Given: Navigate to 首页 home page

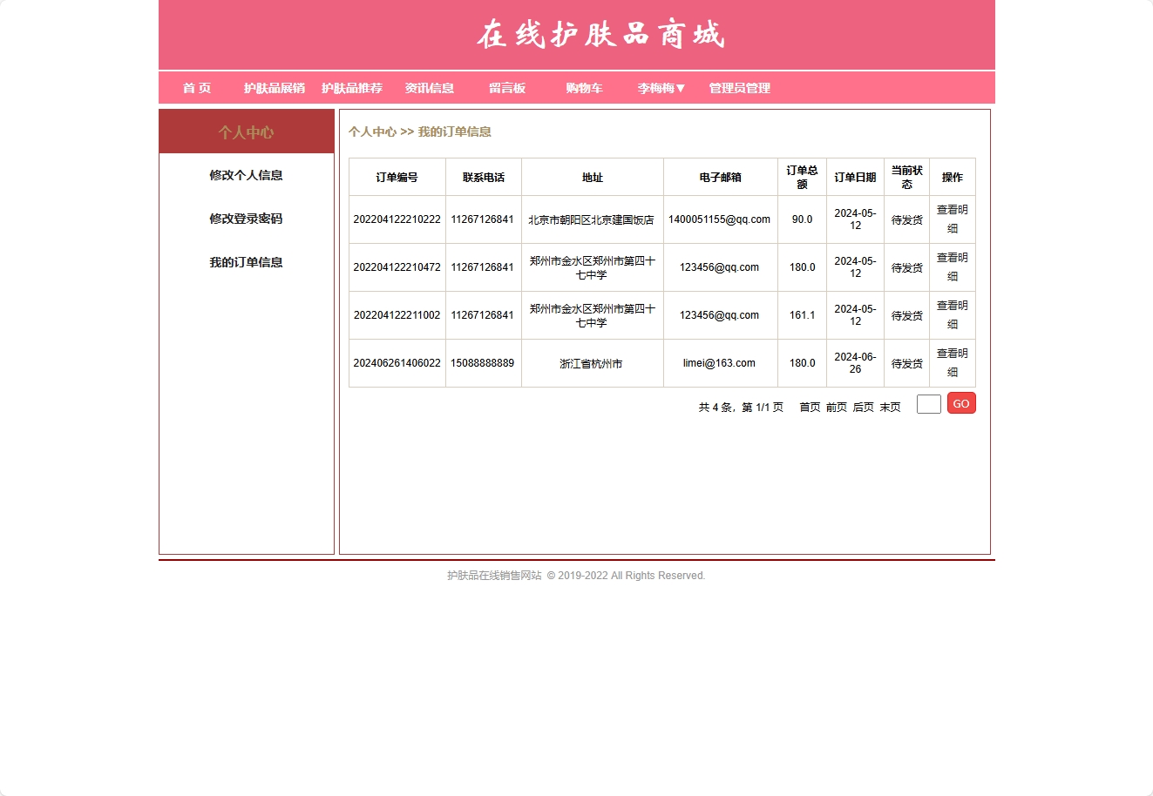Looking at the screenshot, I should click(x=196, y=88).
